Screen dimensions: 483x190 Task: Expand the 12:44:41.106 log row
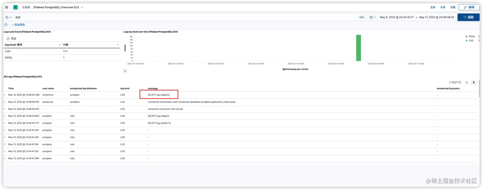coord(5,144)
